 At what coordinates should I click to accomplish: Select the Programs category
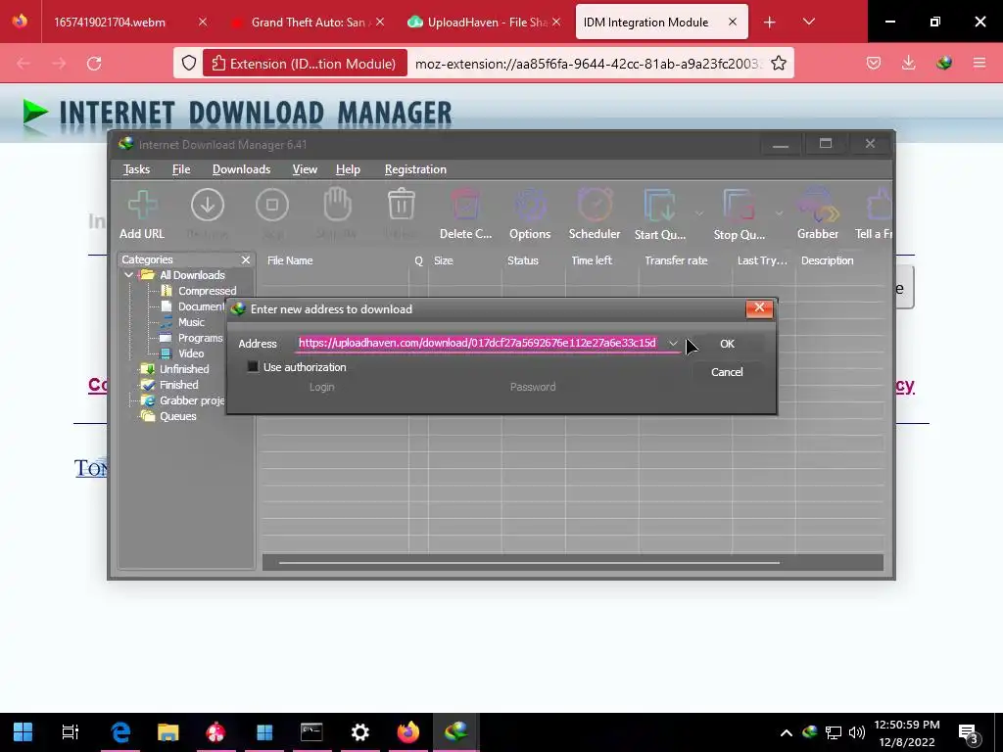click(200, 338)
